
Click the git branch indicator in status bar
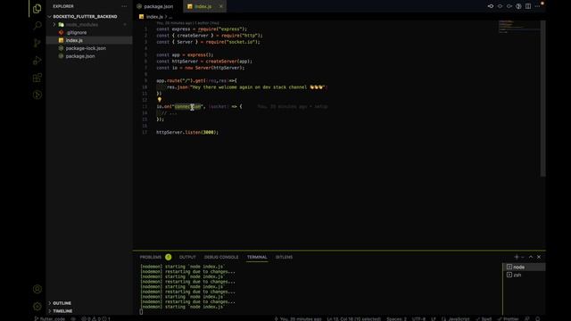50,318
